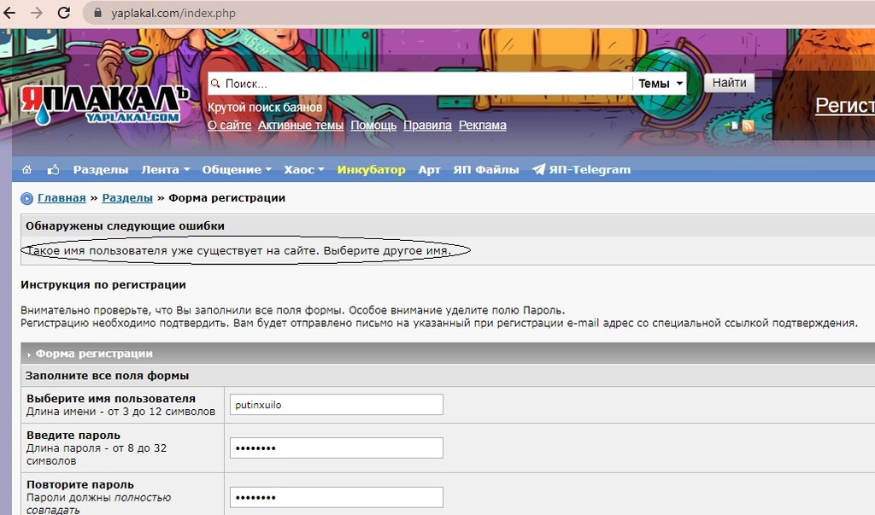Image resolution: width=875 pixels, height=515 pixels.
Task: Expand the Хаос menu
Action: [303, 170]
